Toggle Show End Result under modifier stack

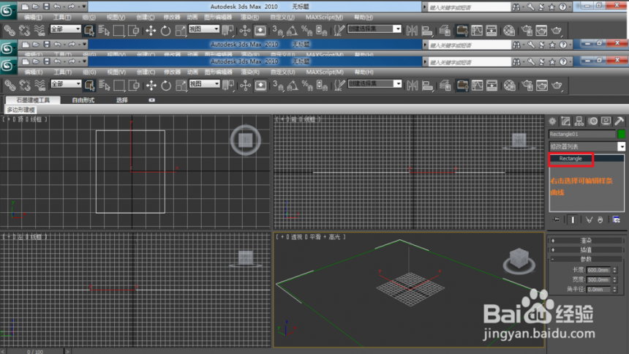pyautogui.click(x=573, y=219)
